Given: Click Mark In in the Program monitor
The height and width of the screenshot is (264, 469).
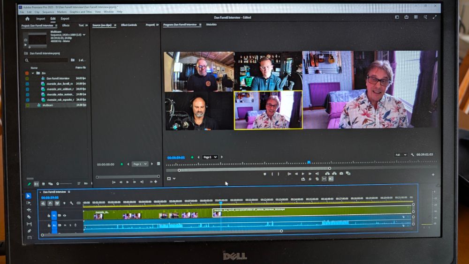Looking at the screenshot, I should (272, 173).
